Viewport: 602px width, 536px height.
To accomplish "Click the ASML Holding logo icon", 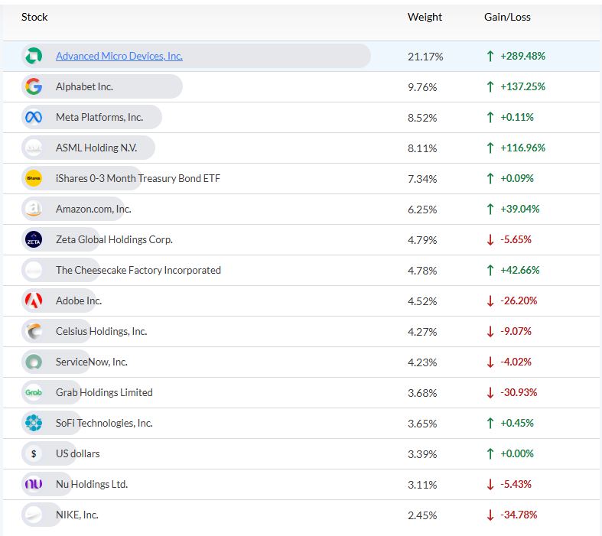I will click(34, 148).
